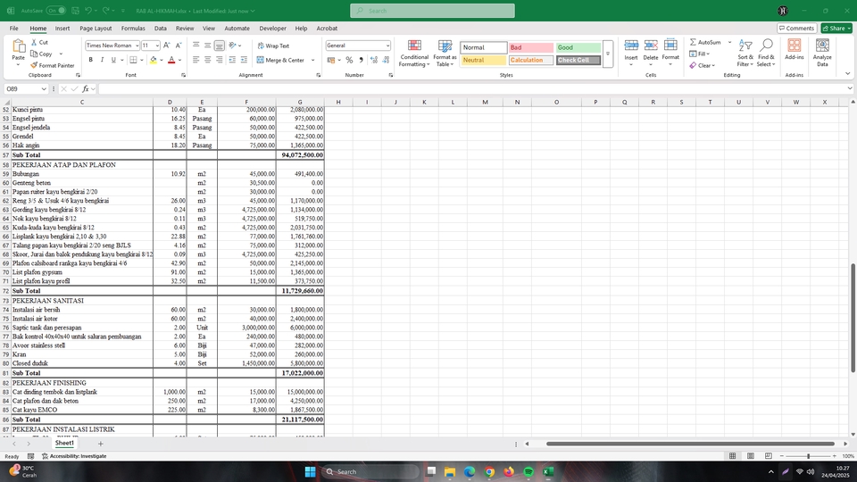Click the percent style icon
The height and width of the screenshot is (482, 857).
pyautogui.click(x=349, y=60)
